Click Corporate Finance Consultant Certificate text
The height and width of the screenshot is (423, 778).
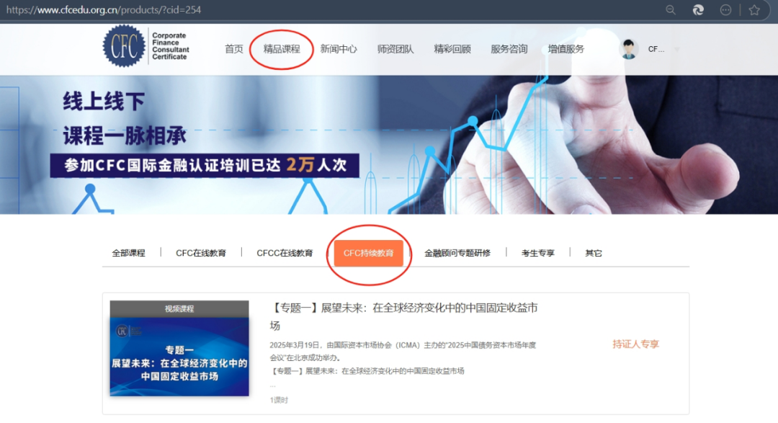click(x=170, y=46)
